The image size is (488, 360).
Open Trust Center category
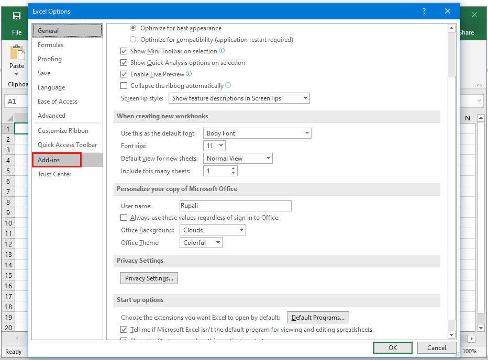click(67, 174)
